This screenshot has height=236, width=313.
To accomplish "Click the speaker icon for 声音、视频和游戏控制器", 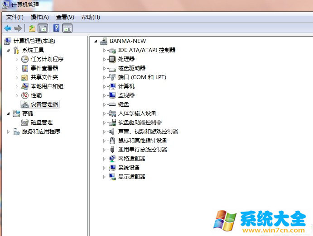I will pos(111,132).
